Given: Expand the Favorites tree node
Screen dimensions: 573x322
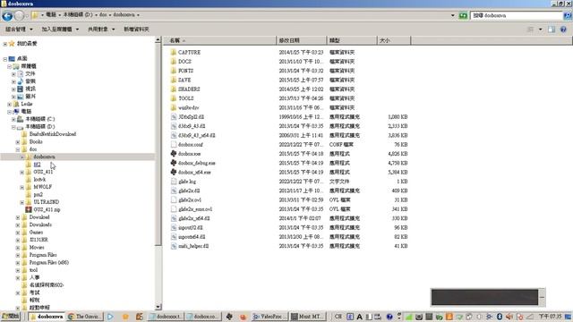Looking at the screenshot, I should (x=4, y=44).
